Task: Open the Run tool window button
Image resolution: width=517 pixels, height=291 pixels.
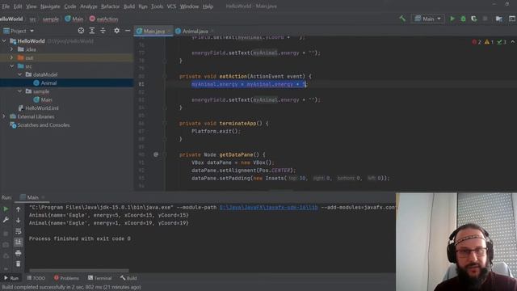Action: 11,278
